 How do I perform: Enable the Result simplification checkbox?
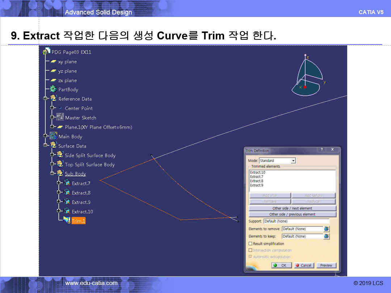click(x=251, y=244)
